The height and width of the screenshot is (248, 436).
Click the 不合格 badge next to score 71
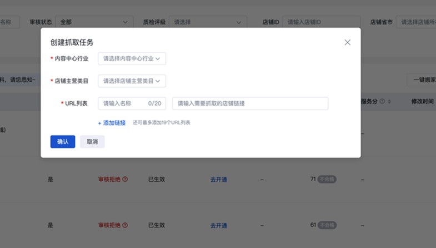coord(327,179)
